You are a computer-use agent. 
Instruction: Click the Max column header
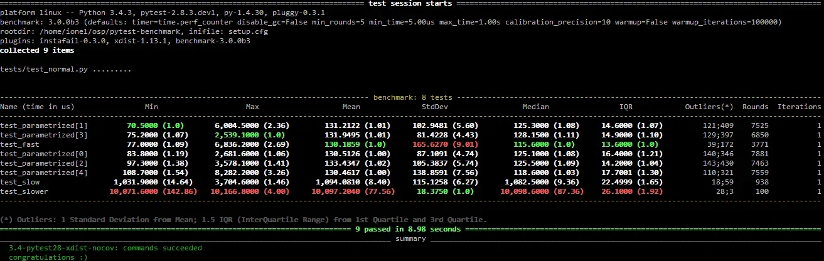[253, 107]
